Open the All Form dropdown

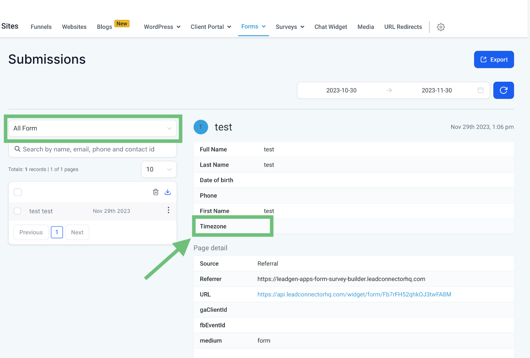click(x=93, y=128)
